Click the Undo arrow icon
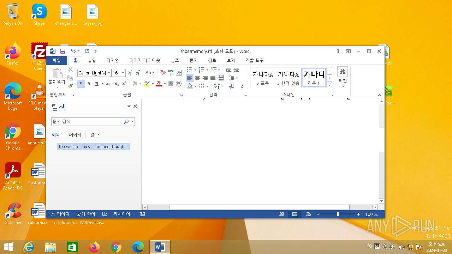The width and height of the screenshot is (452, 254). tap(73, 51)
